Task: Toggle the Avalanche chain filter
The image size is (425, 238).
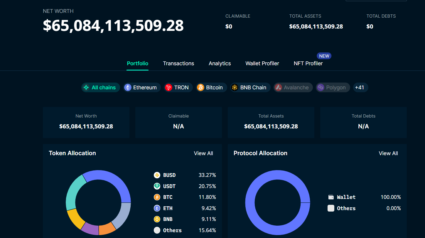Action: coord(292,88)
